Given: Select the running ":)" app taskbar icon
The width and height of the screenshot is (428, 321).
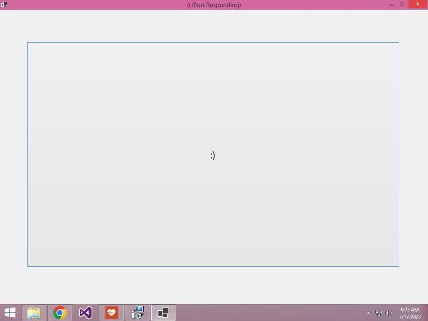Looking at the screenshot, I should 163,313.
